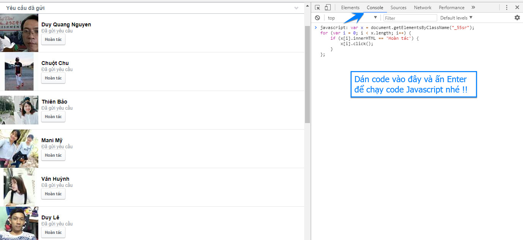This screenshot has height=240, width=523.
Task: Open Thiên Bảo's profile name link
Action: pos(54,102)
